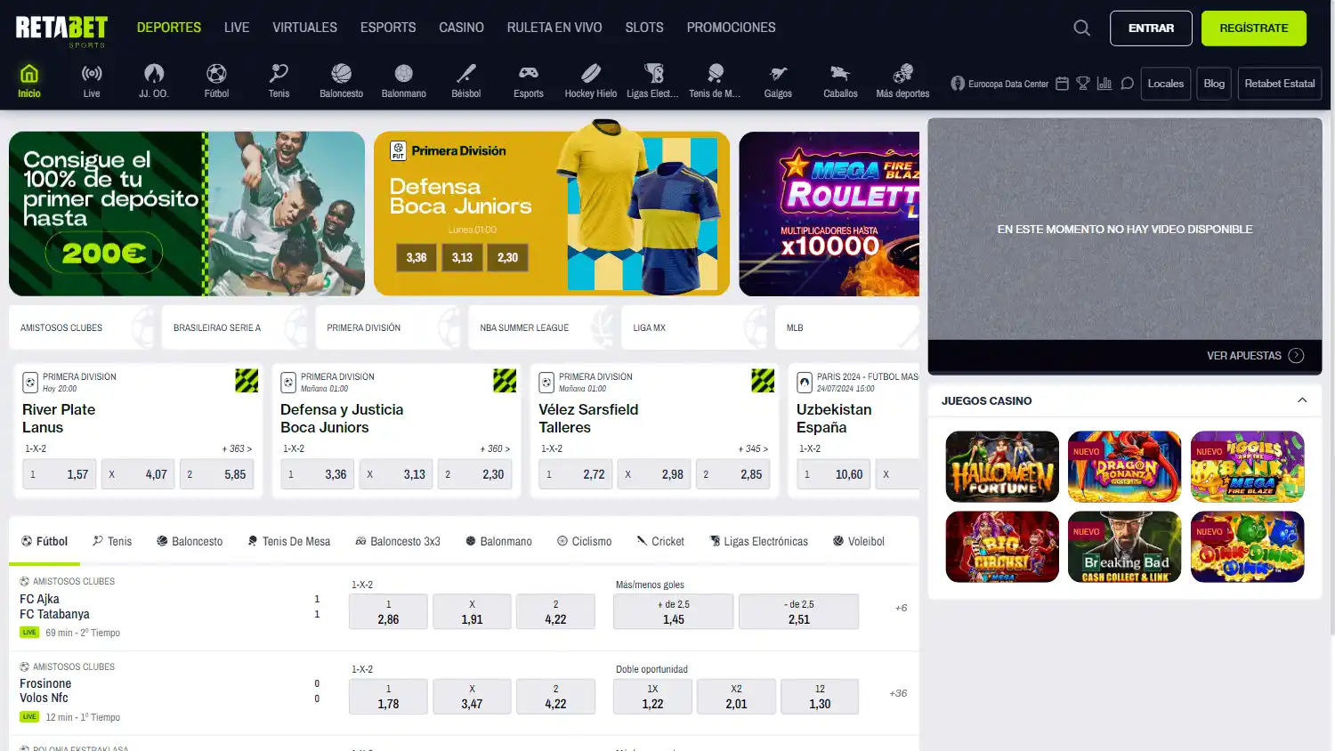Open the Locales button
This screenshot has width=1335, height=751.
(1166, 84)
